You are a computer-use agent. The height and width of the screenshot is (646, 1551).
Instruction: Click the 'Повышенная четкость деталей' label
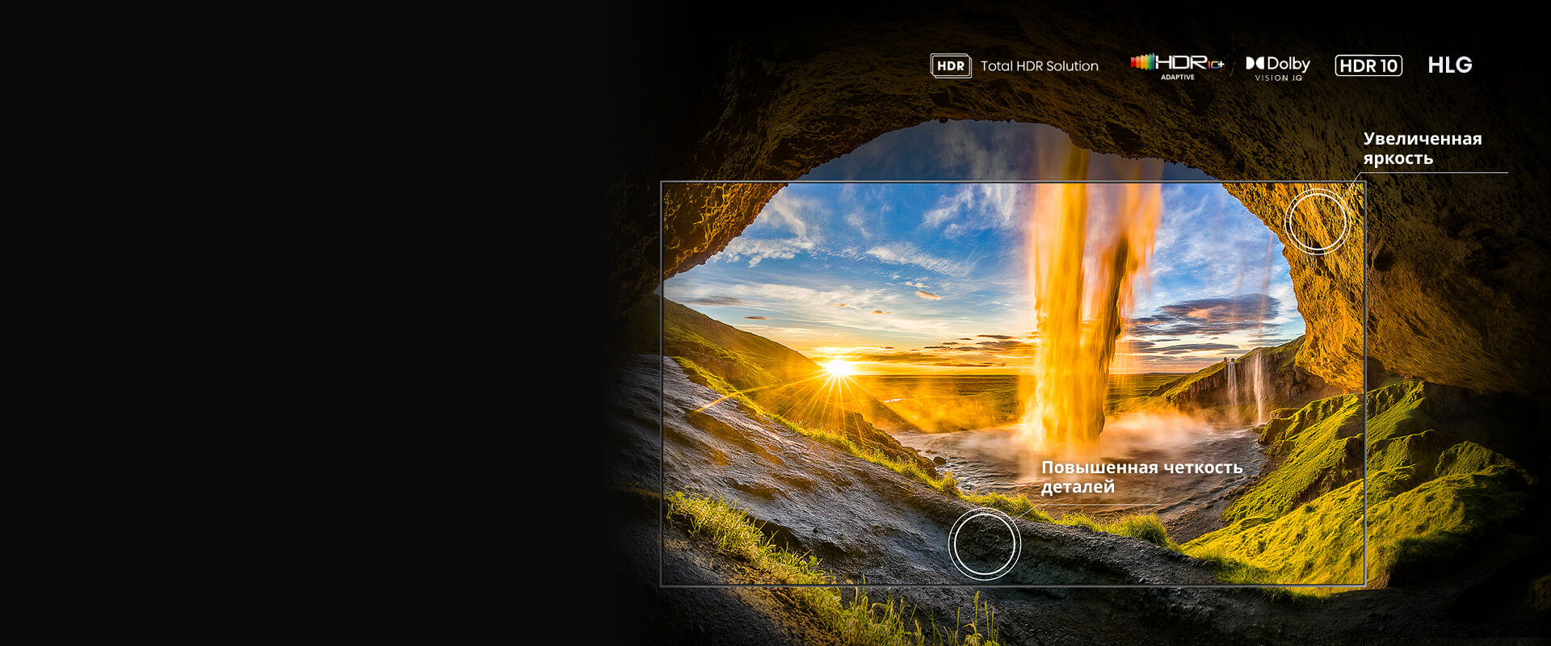pyautogui.click(x=1141, y=476)
